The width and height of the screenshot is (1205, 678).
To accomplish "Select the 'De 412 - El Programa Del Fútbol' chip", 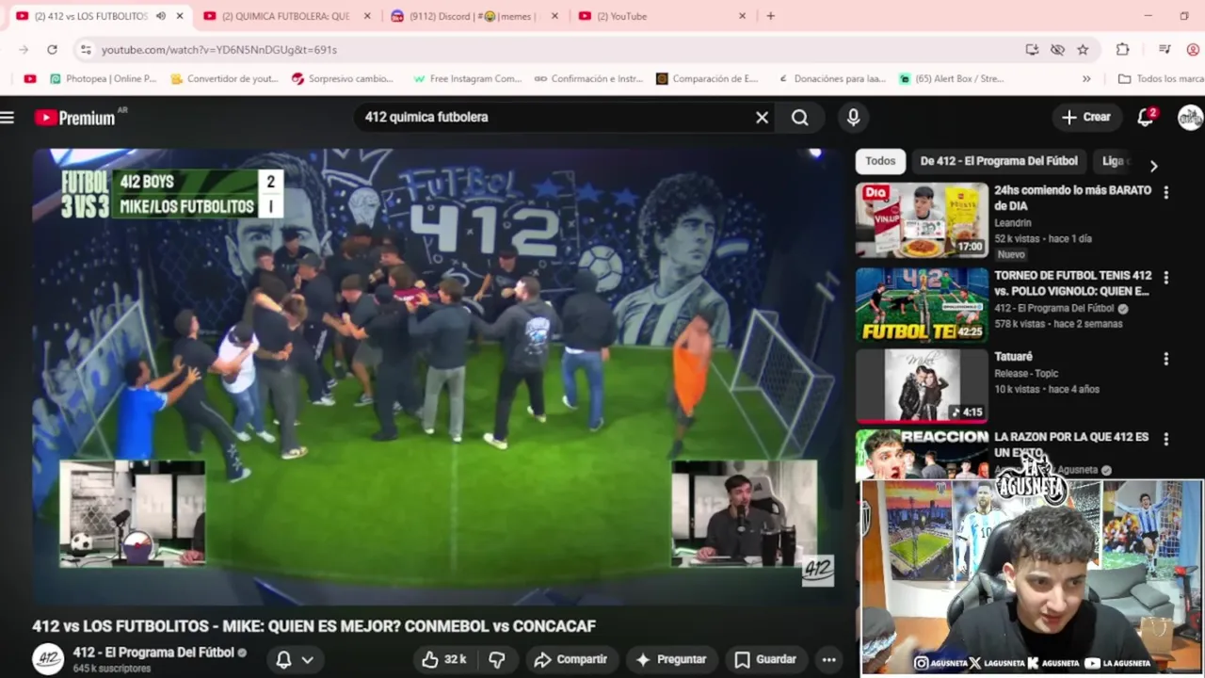I will 999,161.
